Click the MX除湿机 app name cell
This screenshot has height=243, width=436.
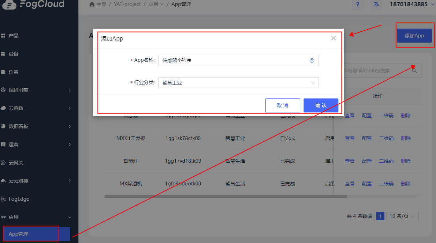131,184
